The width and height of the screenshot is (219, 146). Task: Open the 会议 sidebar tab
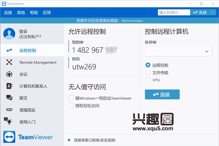tap(32, 74)
